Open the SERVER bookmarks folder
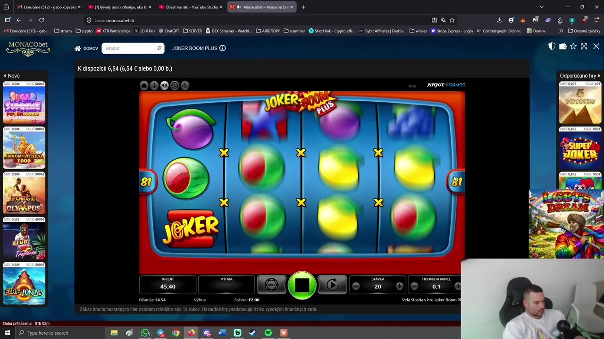The height and width of the screenshot is (339, 604). (192, 31)
